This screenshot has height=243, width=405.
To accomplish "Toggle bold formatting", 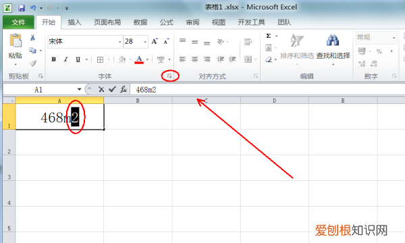I will pyautogui.click(x=54, y=59).
